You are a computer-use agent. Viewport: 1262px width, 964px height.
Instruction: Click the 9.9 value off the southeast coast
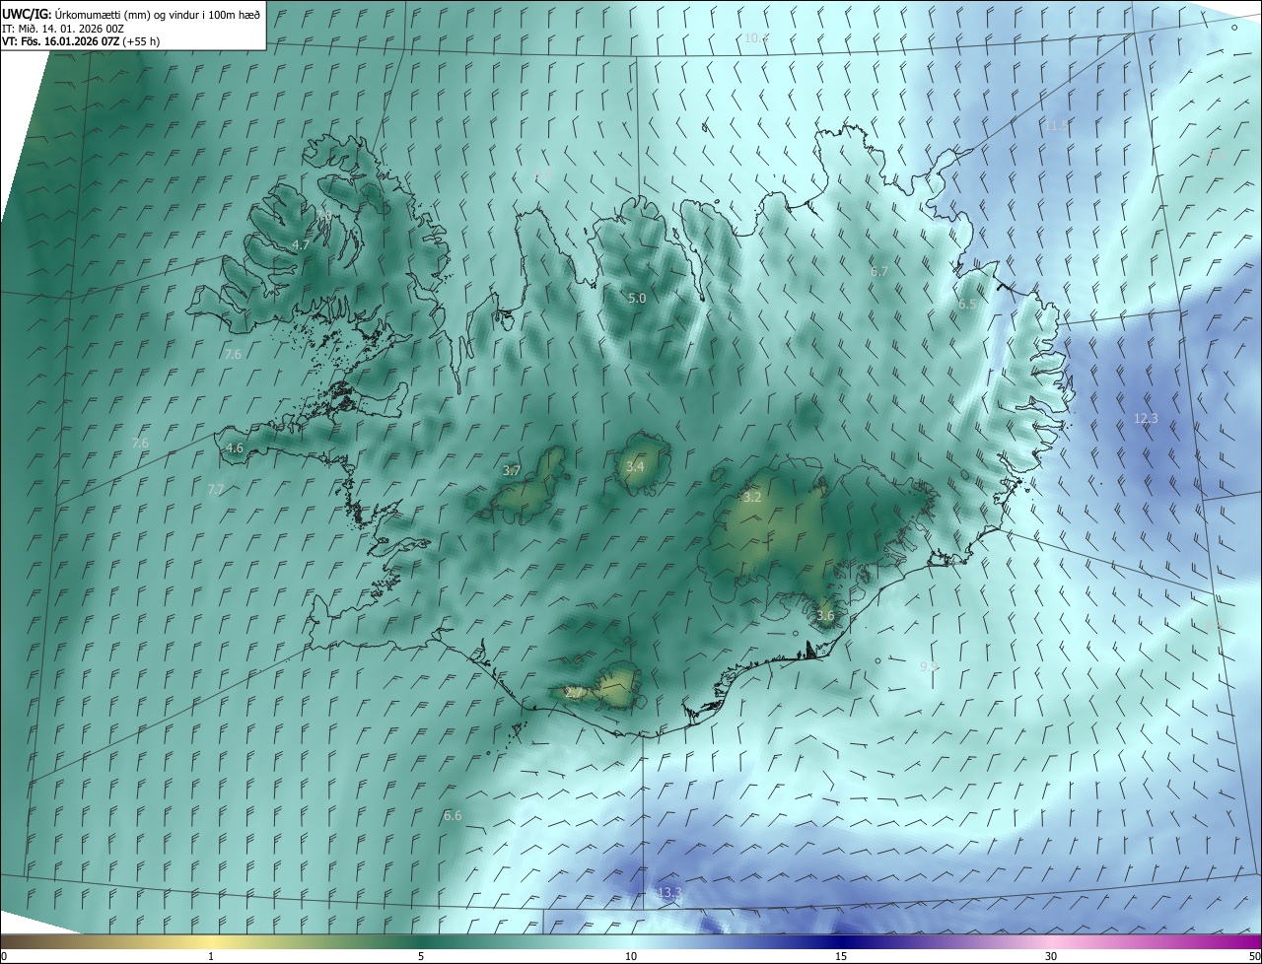point(929,667)
